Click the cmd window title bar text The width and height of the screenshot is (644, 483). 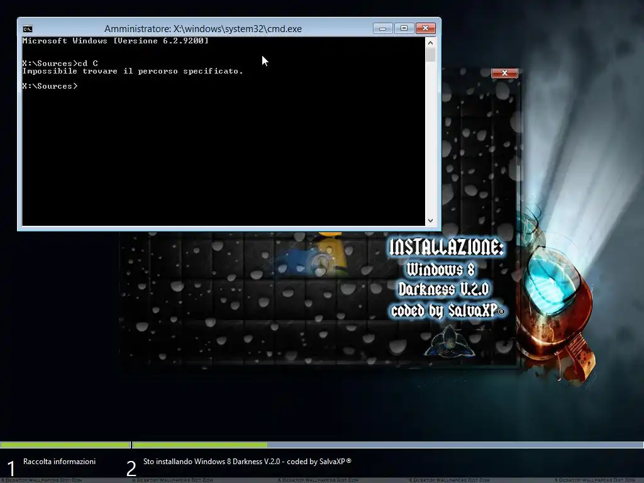[203, 29]
